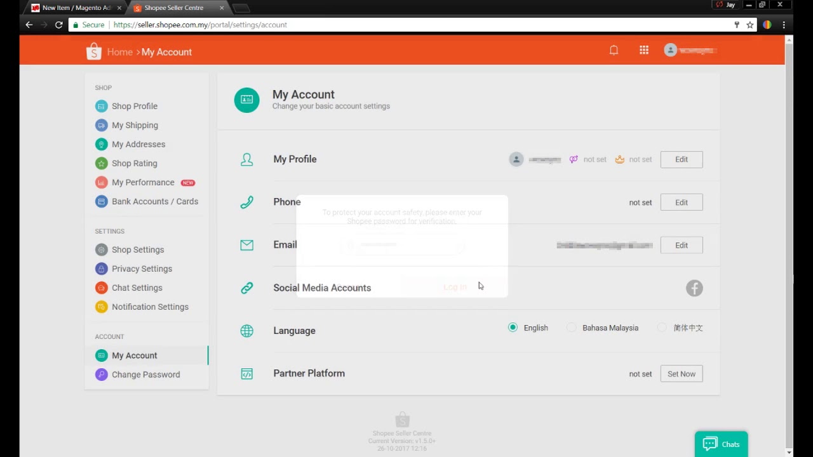The width and height of the screenshot is (813, 457).
Task: Open Privacy Settings in sidebar
Action: (x=142, y=268)
